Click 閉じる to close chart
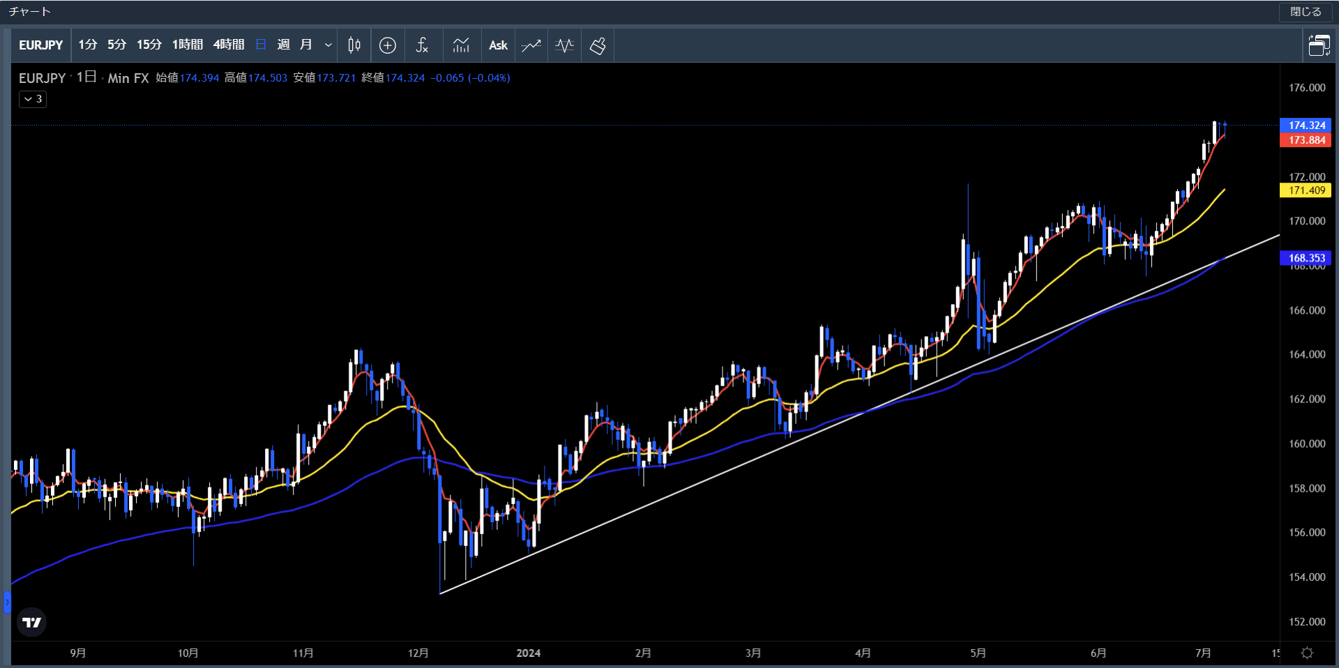Viewport: 1339px width, 668px height. (1306, 12)
